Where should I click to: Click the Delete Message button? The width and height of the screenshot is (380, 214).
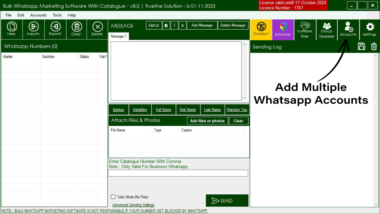pyautogui.click(x=233, y=25)
